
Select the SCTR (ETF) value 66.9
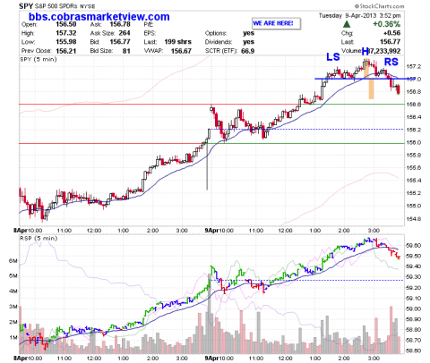coord(247,51)
